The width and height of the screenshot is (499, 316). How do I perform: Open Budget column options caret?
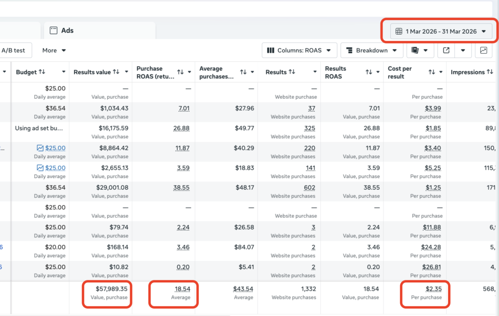[x=64, y=72]
